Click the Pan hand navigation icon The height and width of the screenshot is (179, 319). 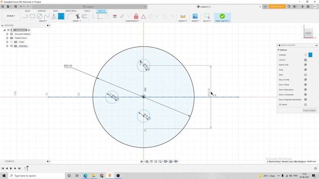tap(152, 161)
